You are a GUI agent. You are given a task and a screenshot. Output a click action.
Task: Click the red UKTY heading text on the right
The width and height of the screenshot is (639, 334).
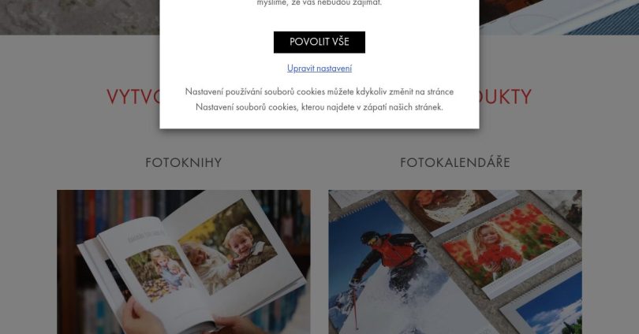(x=506, y=97)
